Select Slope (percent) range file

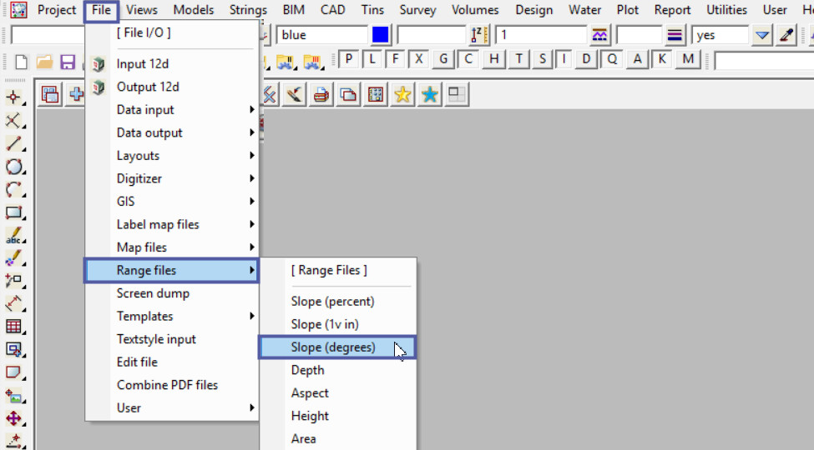click(x=337, y=302)
